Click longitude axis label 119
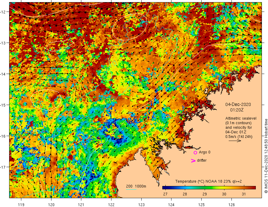 [21, 205]
